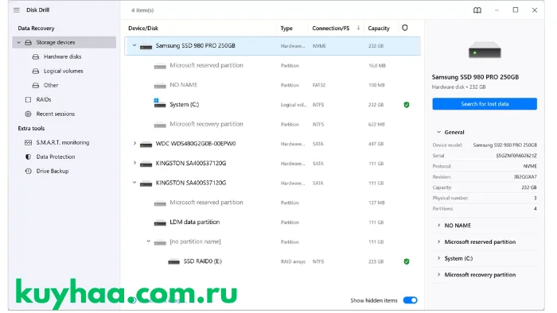
Task: Click the Logical volumes icon in sidebar
Action: coord(36,71)
